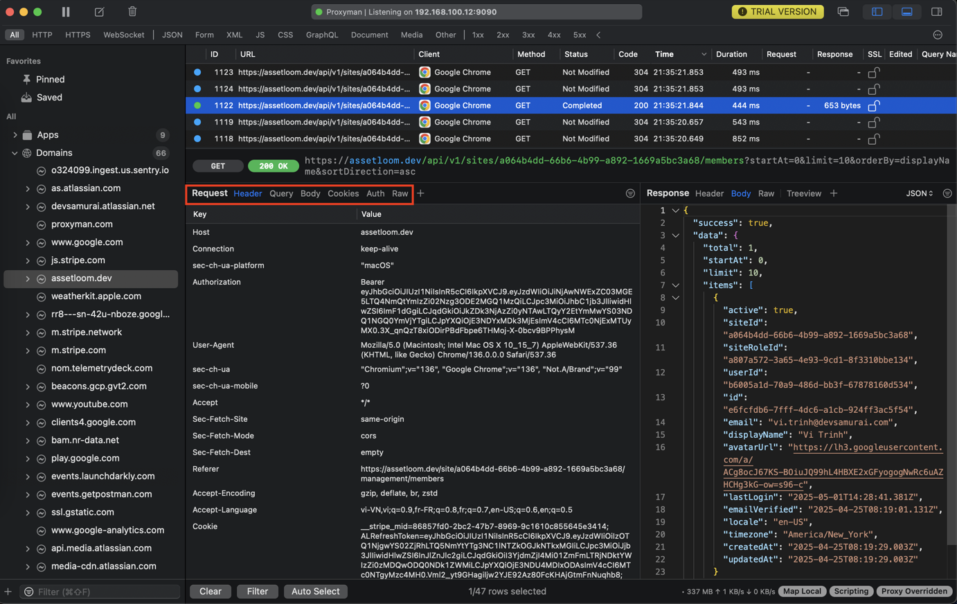Collapse the "items" array on line 7
This screenshot has width=957, height=604.
point(675,285)
